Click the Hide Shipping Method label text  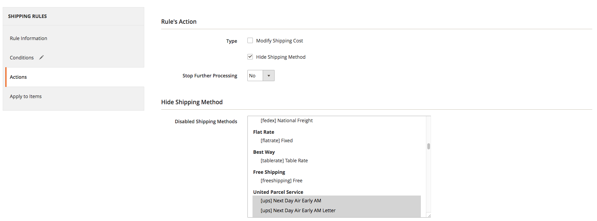pyautogui.click(x=281, y=57)
